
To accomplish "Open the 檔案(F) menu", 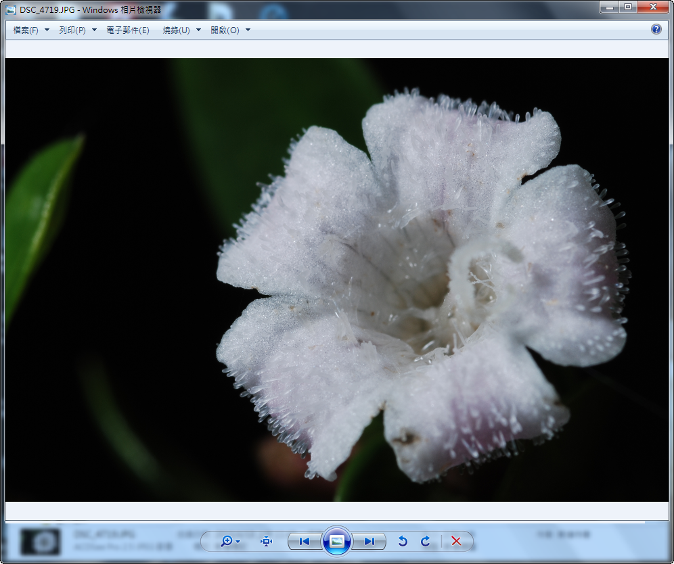I will click(30, 30).
